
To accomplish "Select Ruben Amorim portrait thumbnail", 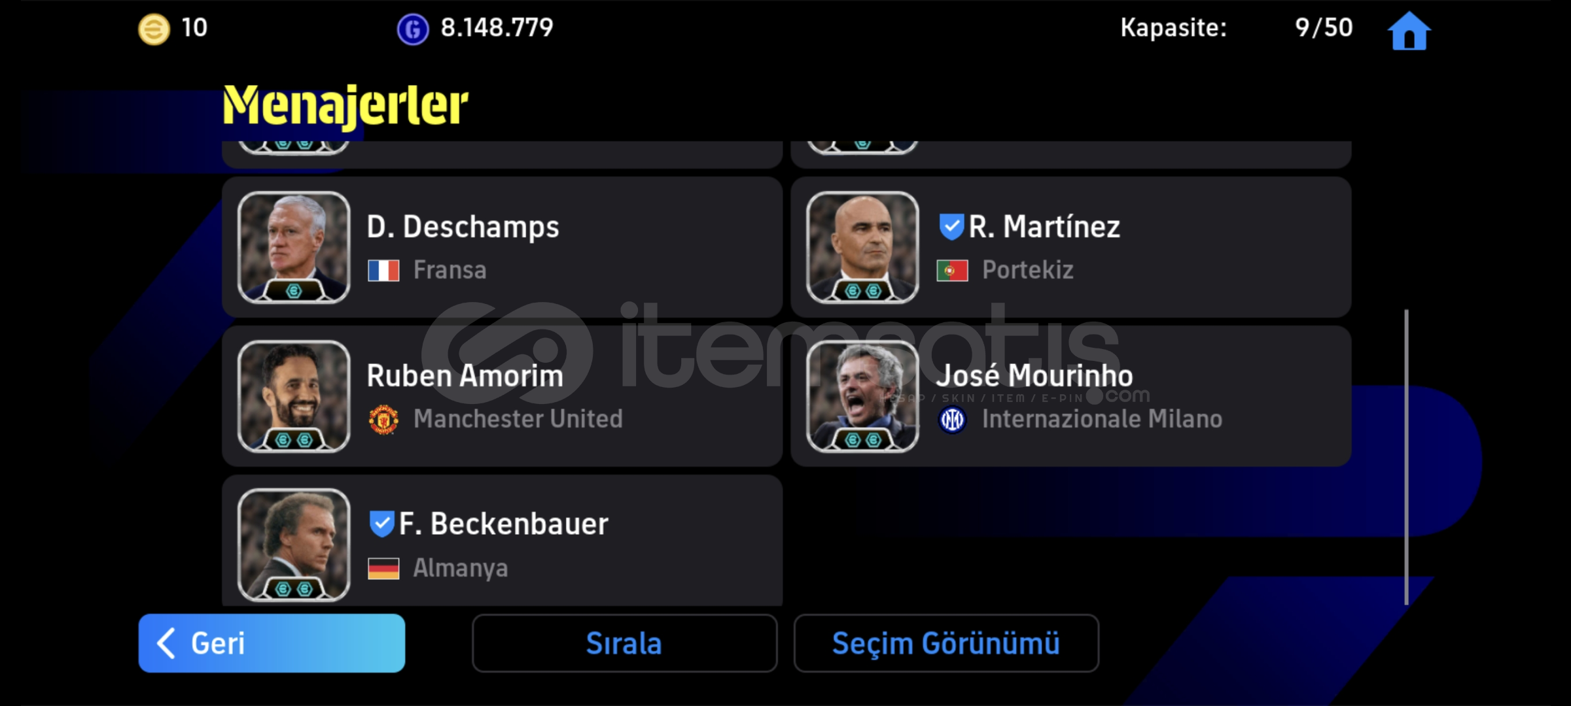I will pos(294,396).
